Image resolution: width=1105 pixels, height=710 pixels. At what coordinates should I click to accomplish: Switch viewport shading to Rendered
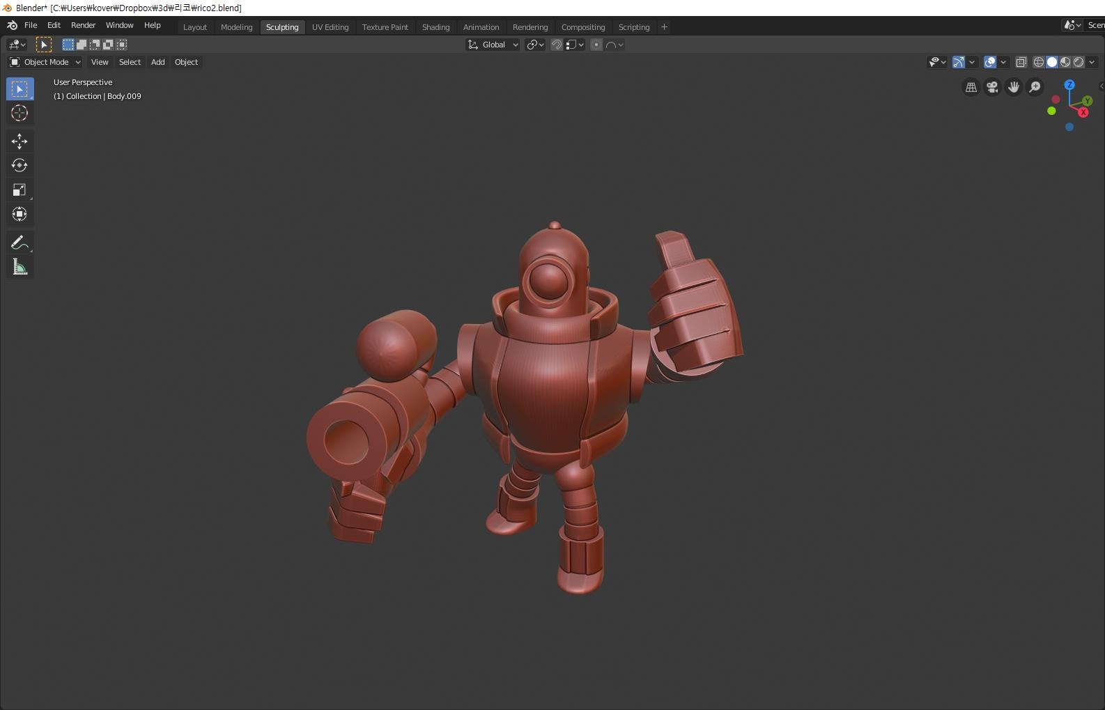click(1079, 62)
